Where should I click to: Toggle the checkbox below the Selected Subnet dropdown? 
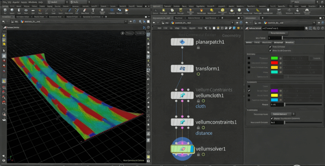[x=272, y=119]
